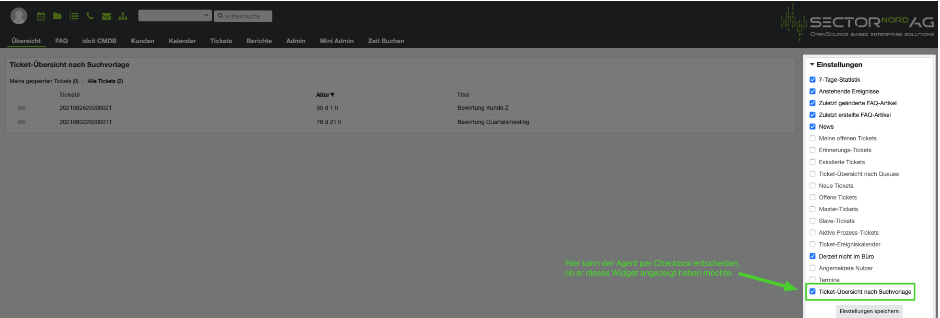Image resolution: width=940 pixels, height=318 pixels.
Task: Click into the Volltextsuche search field
Action: 243,16
